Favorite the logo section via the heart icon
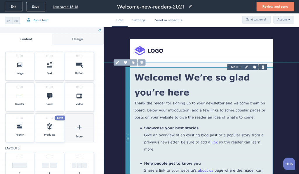 (125, 62)
